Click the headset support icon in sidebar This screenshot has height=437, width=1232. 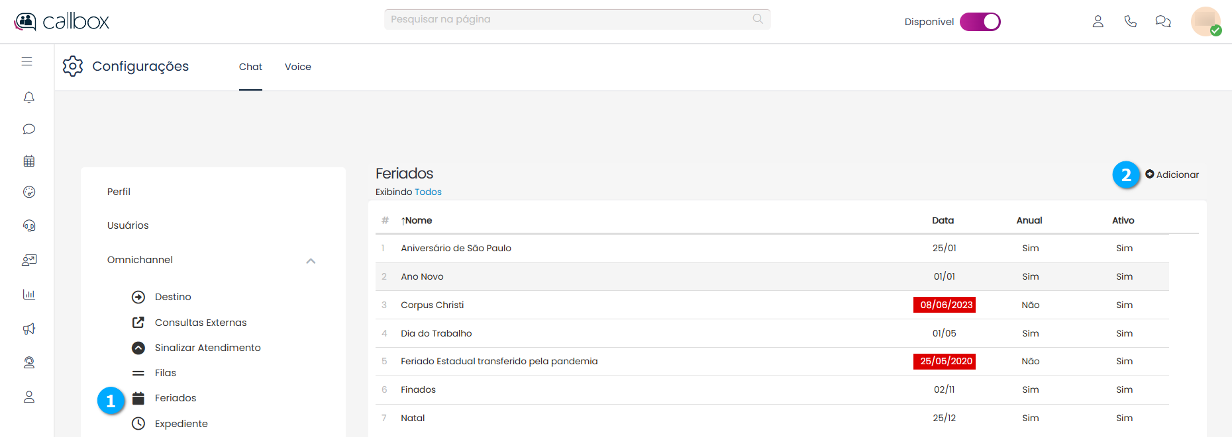coord(28,225)
